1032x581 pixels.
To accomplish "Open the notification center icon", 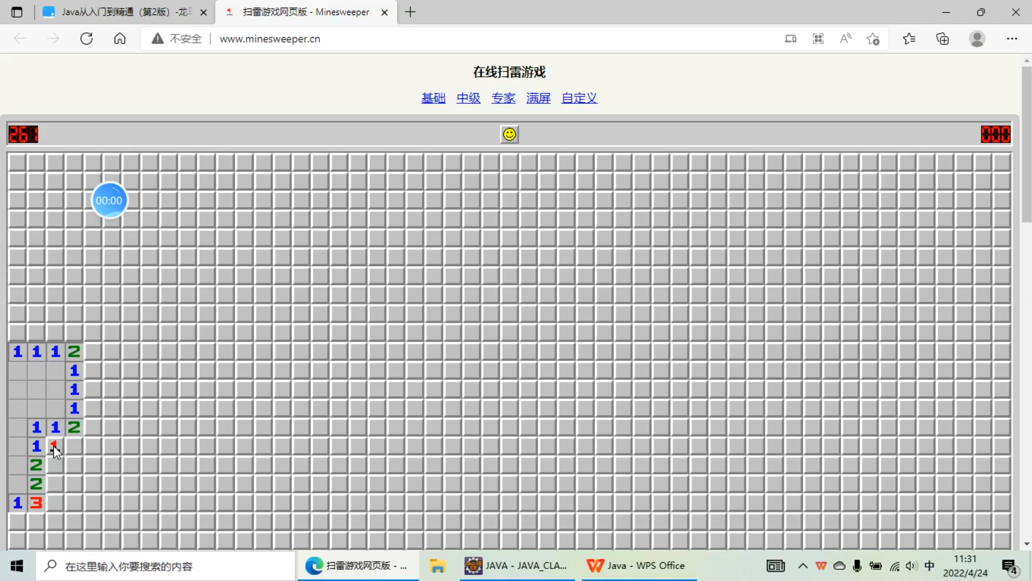I will tap(1010, 566).
